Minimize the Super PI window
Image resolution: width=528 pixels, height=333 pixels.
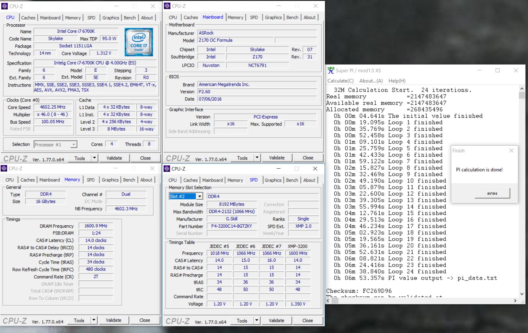(479, 70)
